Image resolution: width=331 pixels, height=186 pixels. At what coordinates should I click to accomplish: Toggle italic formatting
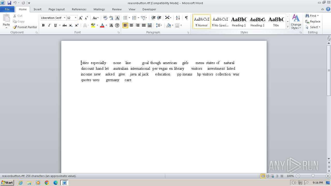(x=49, y=25)
